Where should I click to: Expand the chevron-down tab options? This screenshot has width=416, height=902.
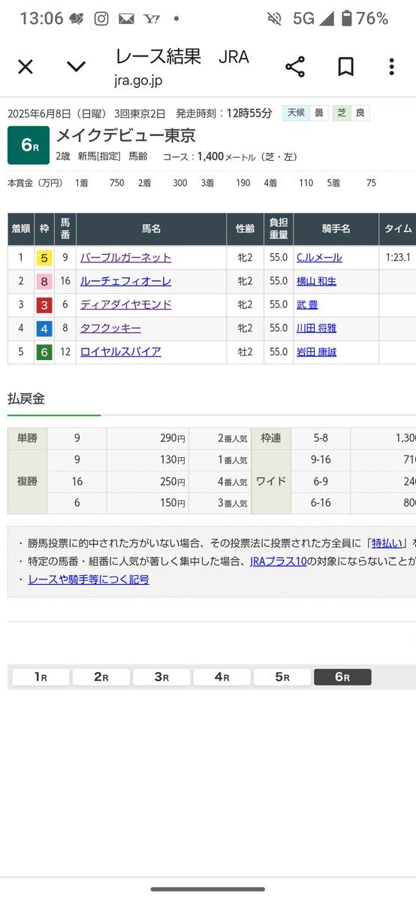[x=76, y=67]
